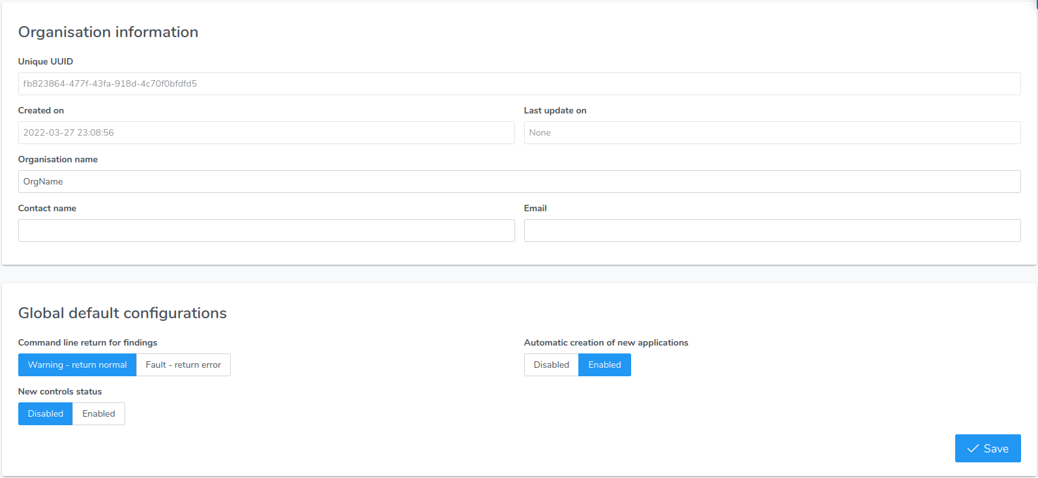Disable automatic creation of new applications
The image size is (1038, 478).
point(551,365)
